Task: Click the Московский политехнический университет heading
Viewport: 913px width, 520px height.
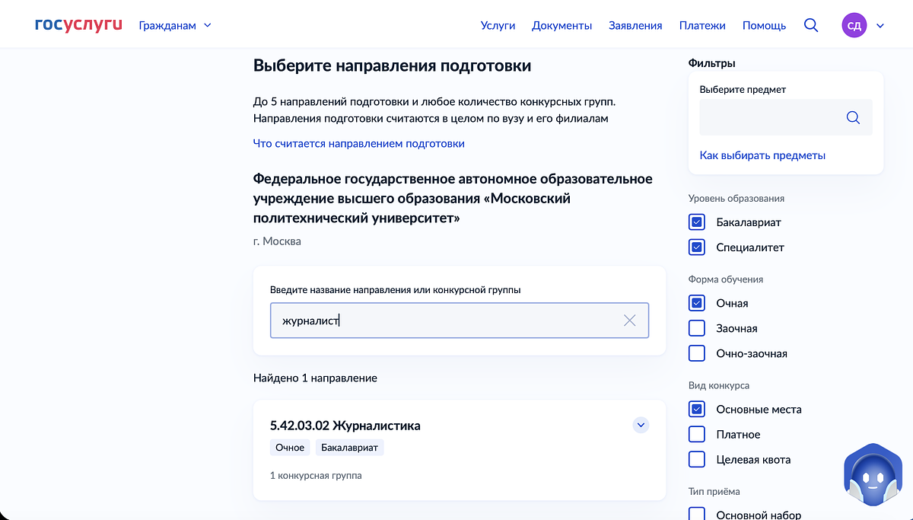Action: coord(453,199)
